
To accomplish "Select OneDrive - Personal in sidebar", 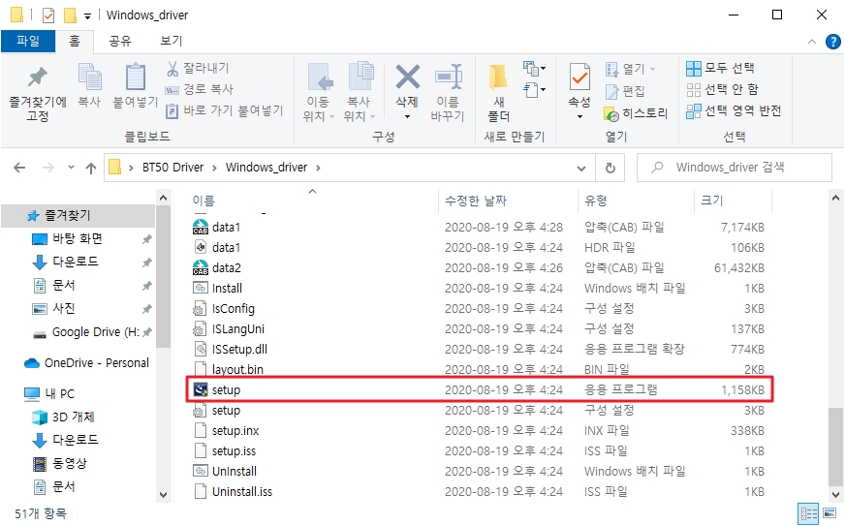I will (x=97, y=362).
